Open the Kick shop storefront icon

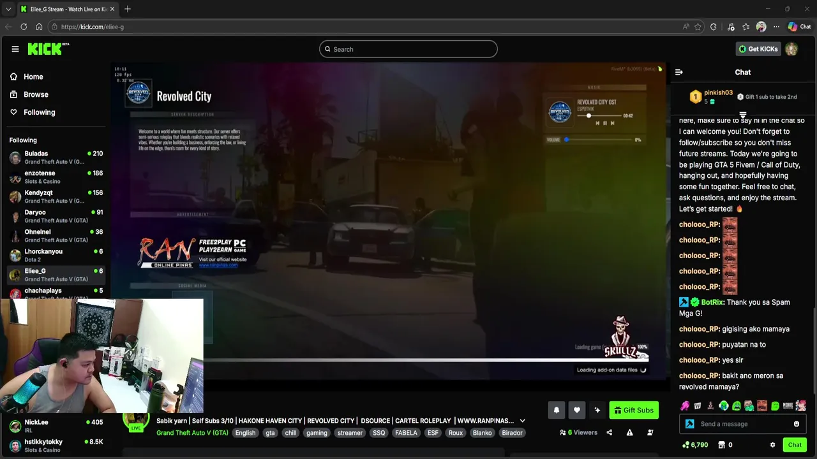(721, 445)
